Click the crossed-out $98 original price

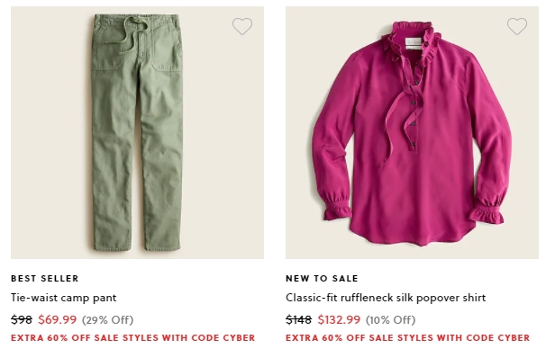(22, 319)
